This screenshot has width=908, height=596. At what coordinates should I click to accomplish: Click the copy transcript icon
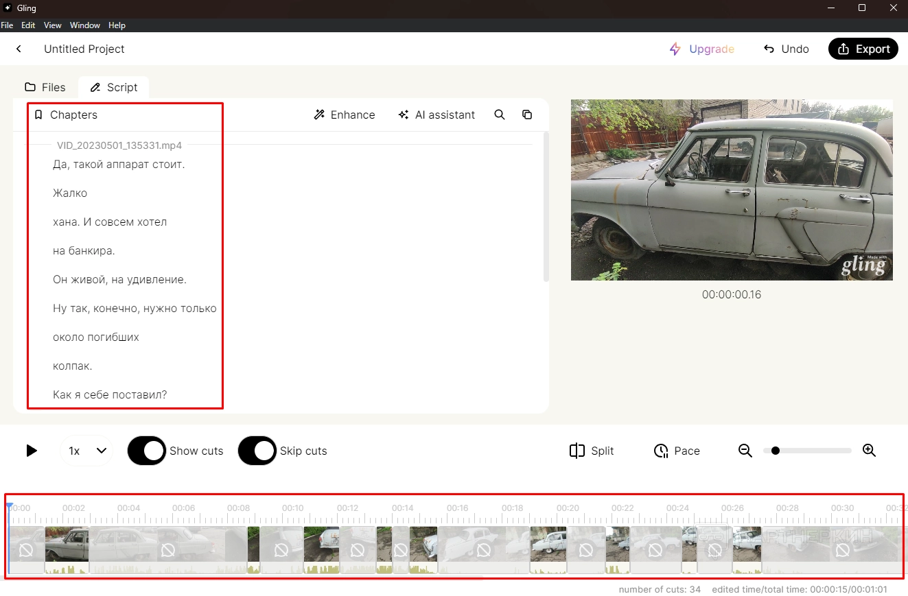coord(527,115)
